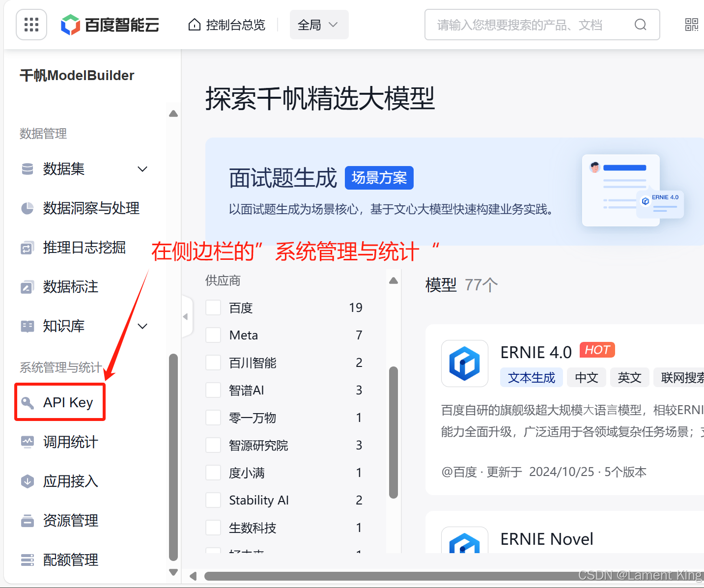The height and width of the screenshot is (588, 704).
Task: Open 推理日志挖掘 in sidebar
Action: pyautogui.click(x=84, y=248)
